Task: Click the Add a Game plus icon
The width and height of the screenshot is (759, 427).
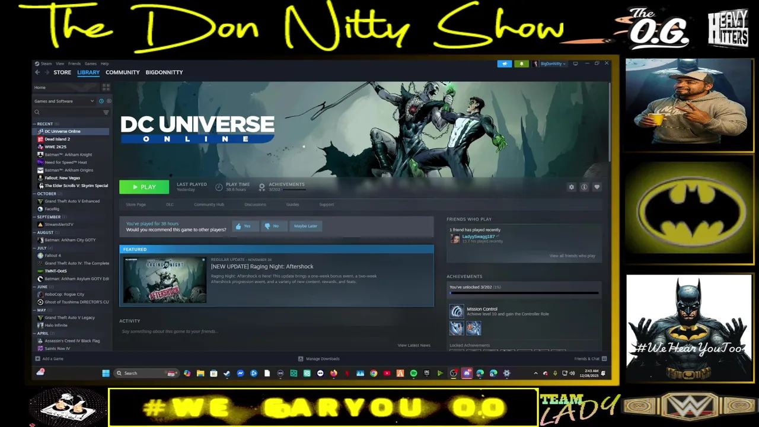Action: pos(38,359)
